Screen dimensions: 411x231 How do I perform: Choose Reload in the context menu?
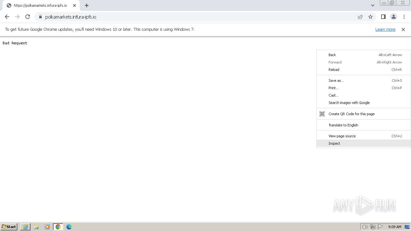pos(363,70)
